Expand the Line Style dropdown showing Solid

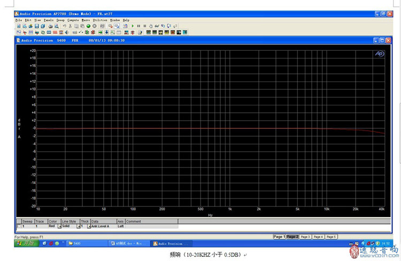click(78, 226)
